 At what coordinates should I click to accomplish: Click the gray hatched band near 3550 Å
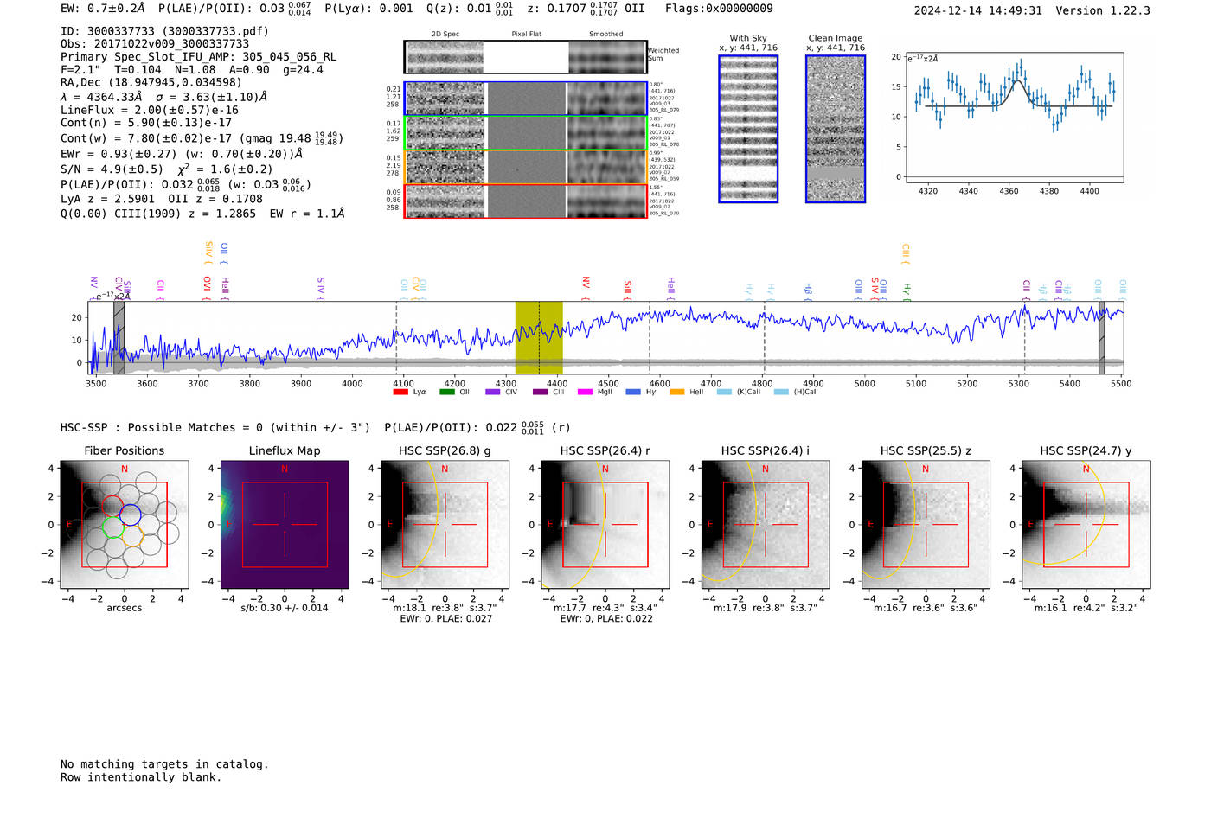pos(119,337)
